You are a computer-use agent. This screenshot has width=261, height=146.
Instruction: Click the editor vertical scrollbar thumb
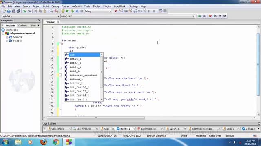pyautogui.click(x=258, y=64)
